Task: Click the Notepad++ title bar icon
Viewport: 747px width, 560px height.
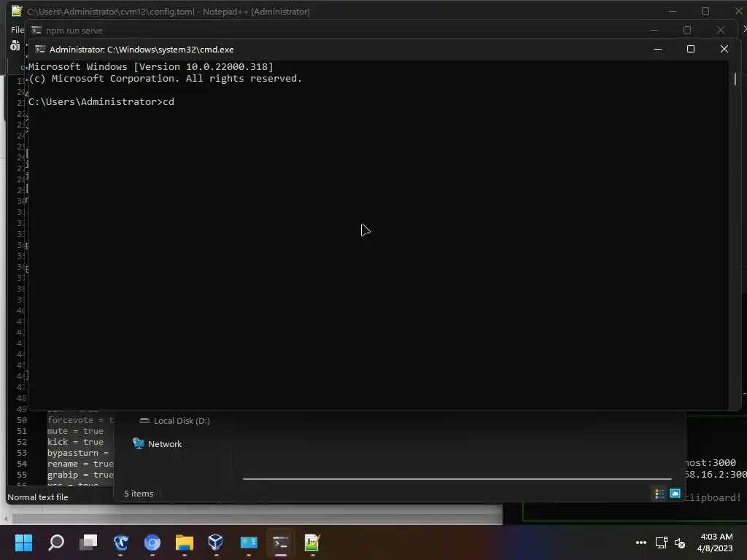Action: tap(18, 11)
